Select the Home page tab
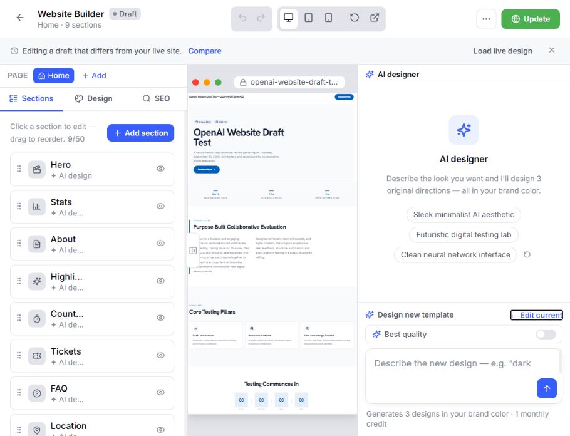The height and width of the screenshot is (436, 570). coord(53,75)
